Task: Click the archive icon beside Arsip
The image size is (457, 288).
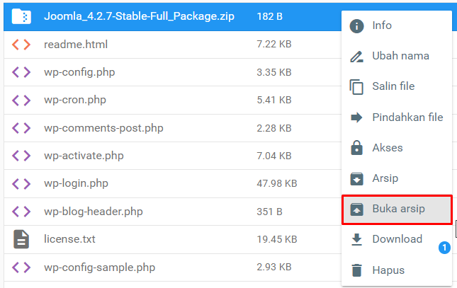Action: point(357,178)
